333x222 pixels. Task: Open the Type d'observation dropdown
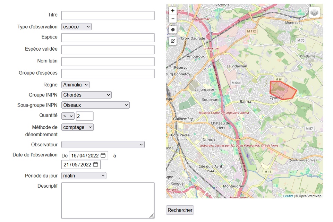76,27
